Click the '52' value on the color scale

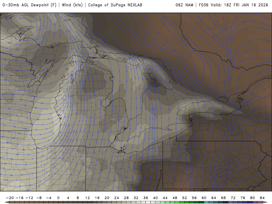[185, 198]
